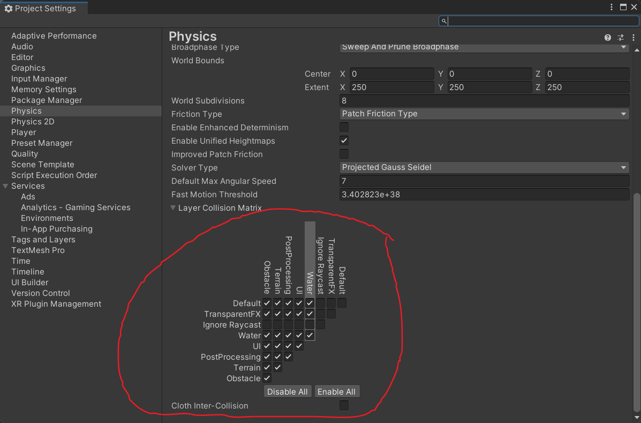
Task: Click the World Subdivisions input field
Action: point(484,101)
